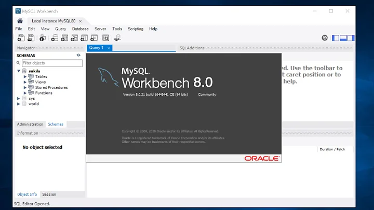Expand the world schema

(19, 104)
